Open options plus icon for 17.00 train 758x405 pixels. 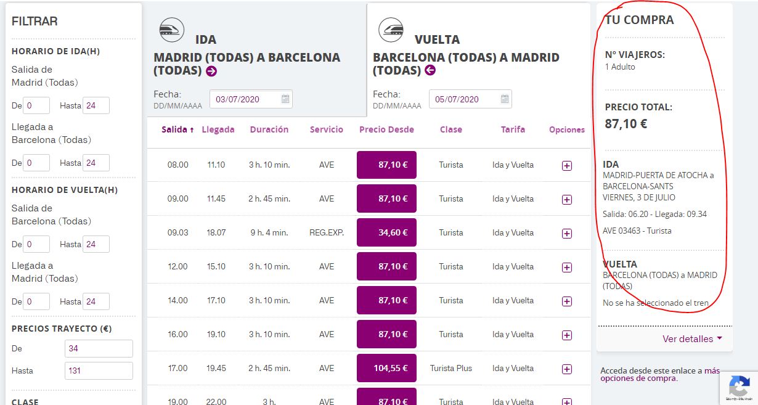pyautogui.click(x=567, y=369)
